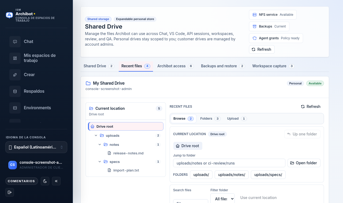Click the Current location open-folder icon
The width and height of the screenshot is (343, 203).
click(x=91, y=108)
